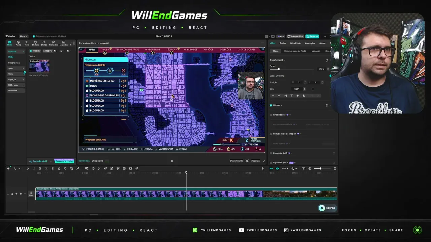Click the Importar button in media panel
This screenshot has width=431, height=242.
point(35,51)
